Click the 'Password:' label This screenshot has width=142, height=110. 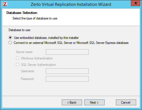click(x=27, y=79)
